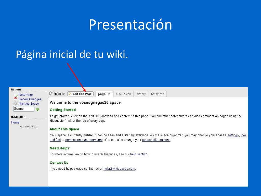Click the Edit This Page button
The width and height of the screenshot is (261, 196).
(x=80, y=94)
